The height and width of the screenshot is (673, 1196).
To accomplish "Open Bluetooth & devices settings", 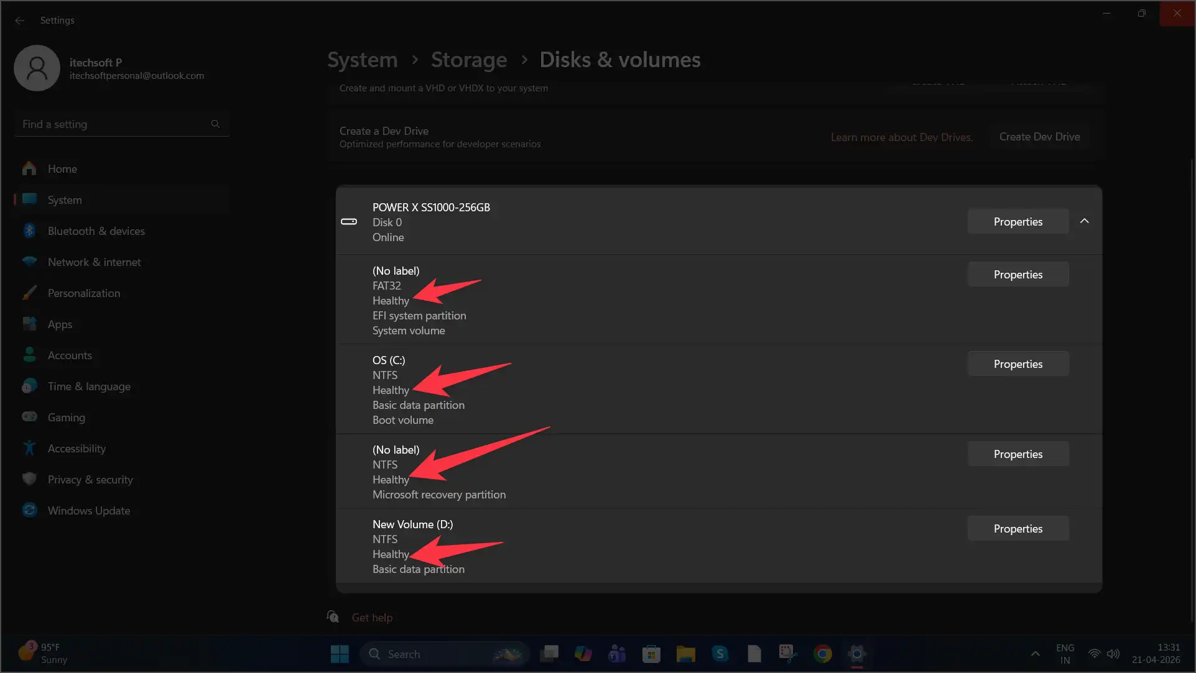I will click(x=96, y=231).
